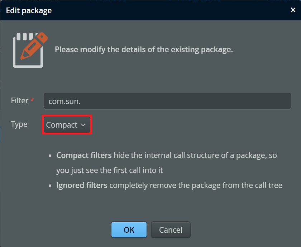This screenshot has height=247, width=301.
Task: Focus the Filter field containing com.sun.
Action: click(167, 101)
